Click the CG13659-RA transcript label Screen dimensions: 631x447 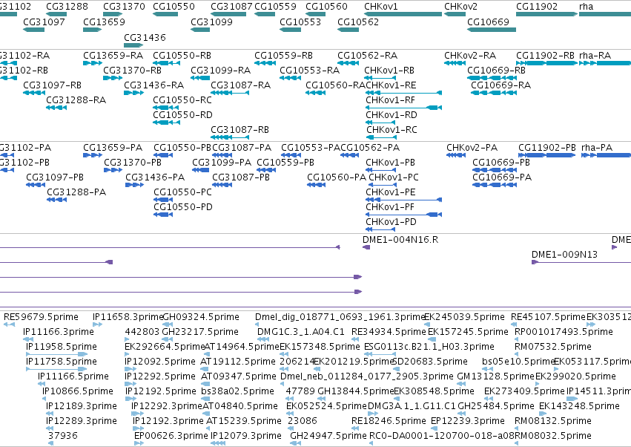113,55
